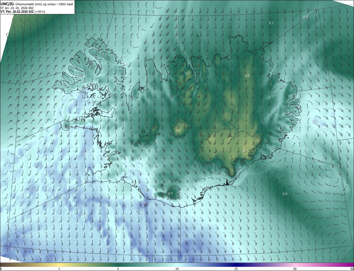Click the 4.7 value label near the south coast
This screenshot has width=354, height=271.
(x=170, y=194)
